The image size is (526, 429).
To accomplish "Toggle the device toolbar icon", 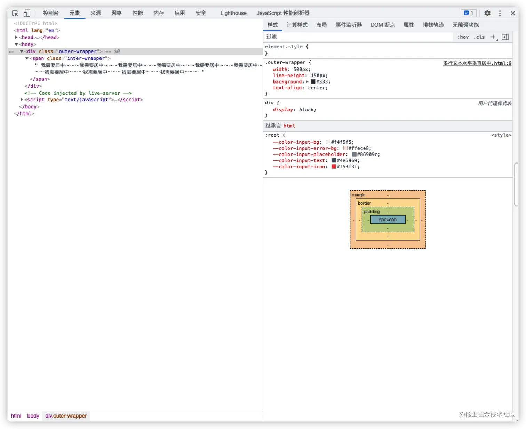I will [x=27, y=13].
